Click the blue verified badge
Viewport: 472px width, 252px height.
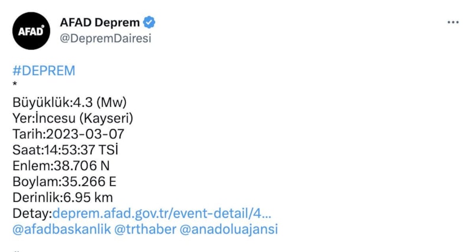pyautogui.click(x=150, y=23)
